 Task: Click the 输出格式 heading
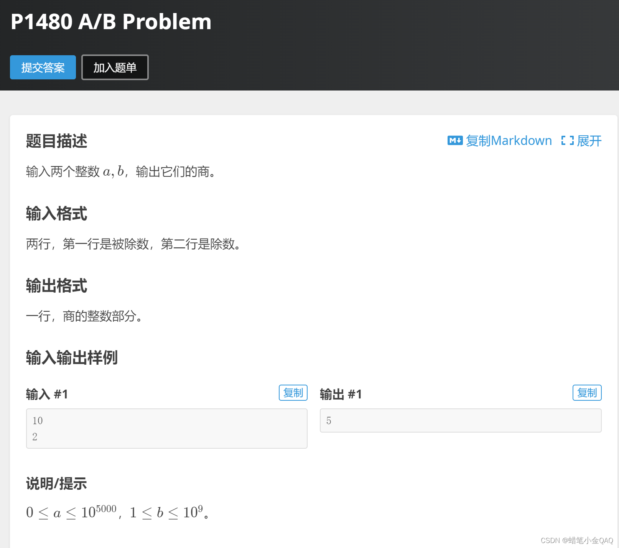pyautogui.click(x=57, y=285)
